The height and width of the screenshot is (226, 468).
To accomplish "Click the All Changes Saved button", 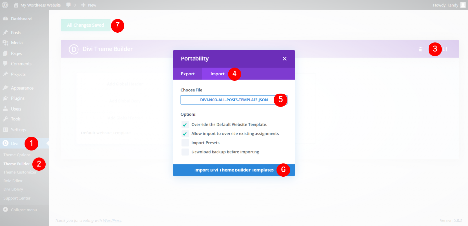I will tap(86, 25).
